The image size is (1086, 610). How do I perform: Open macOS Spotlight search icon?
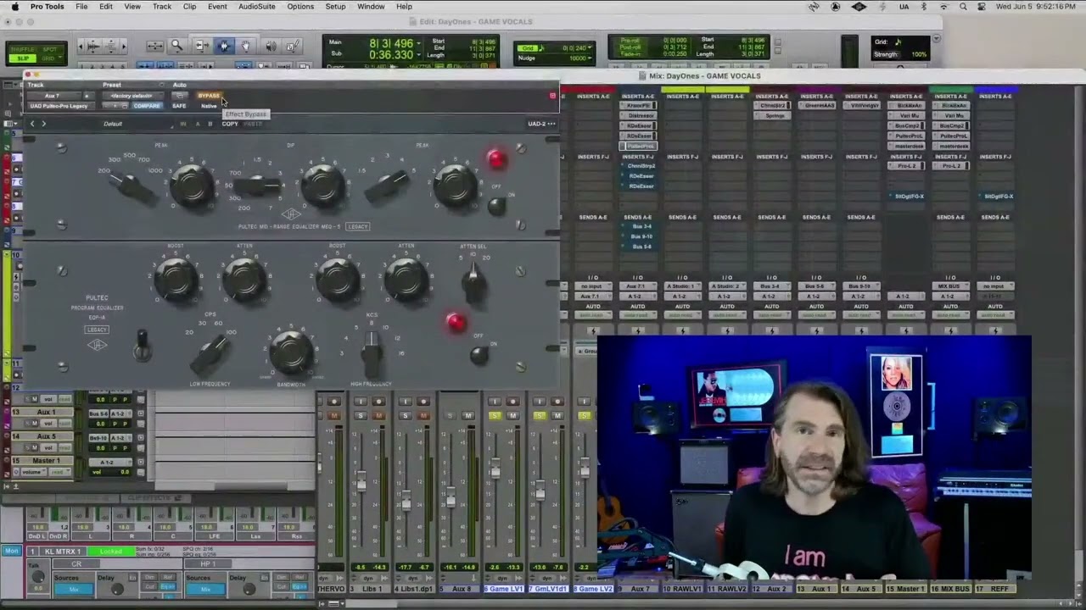[x=963, y=7]
